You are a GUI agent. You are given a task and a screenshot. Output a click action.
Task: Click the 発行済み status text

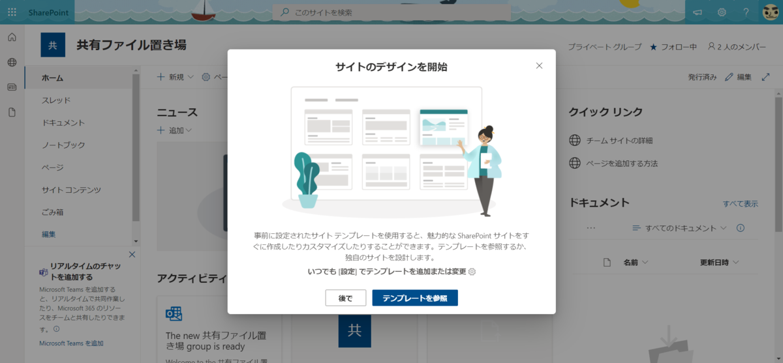click(702, 77)
